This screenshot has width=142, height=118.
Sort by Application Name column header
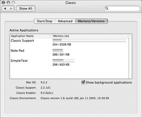coord(31,36)
